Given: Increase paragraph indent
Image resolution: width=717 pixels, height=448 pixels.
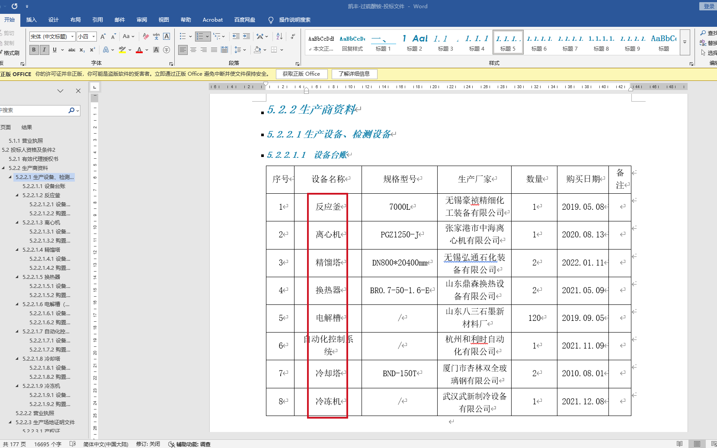Looking at the screenshot, I should 246,37.
